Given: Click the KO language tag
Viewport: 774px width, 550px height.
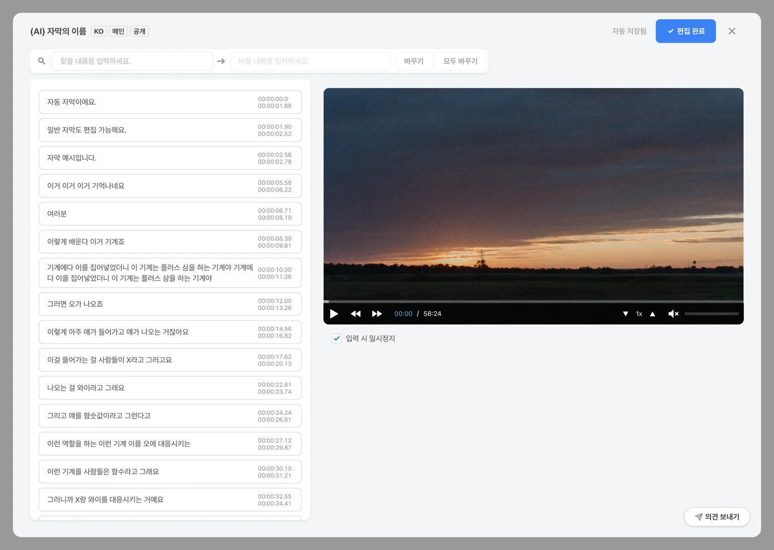Looking at the screenshot, I should [99, 31].
